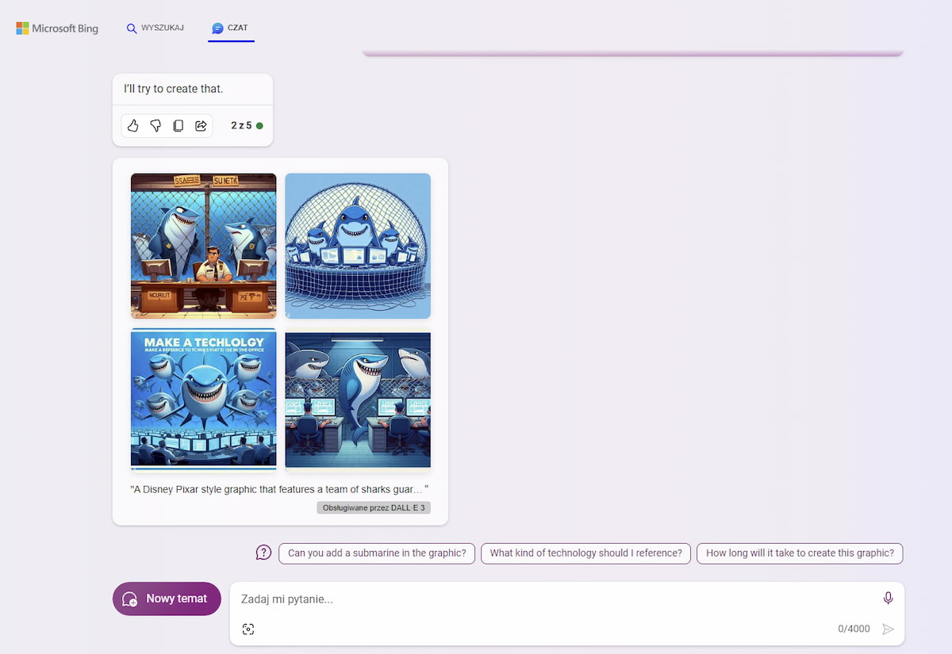The height and width of the screenshot is (654, 952).
Task: Click the 'Obsługiwane przez DALL·E 3' label
Action: (374, 507)
